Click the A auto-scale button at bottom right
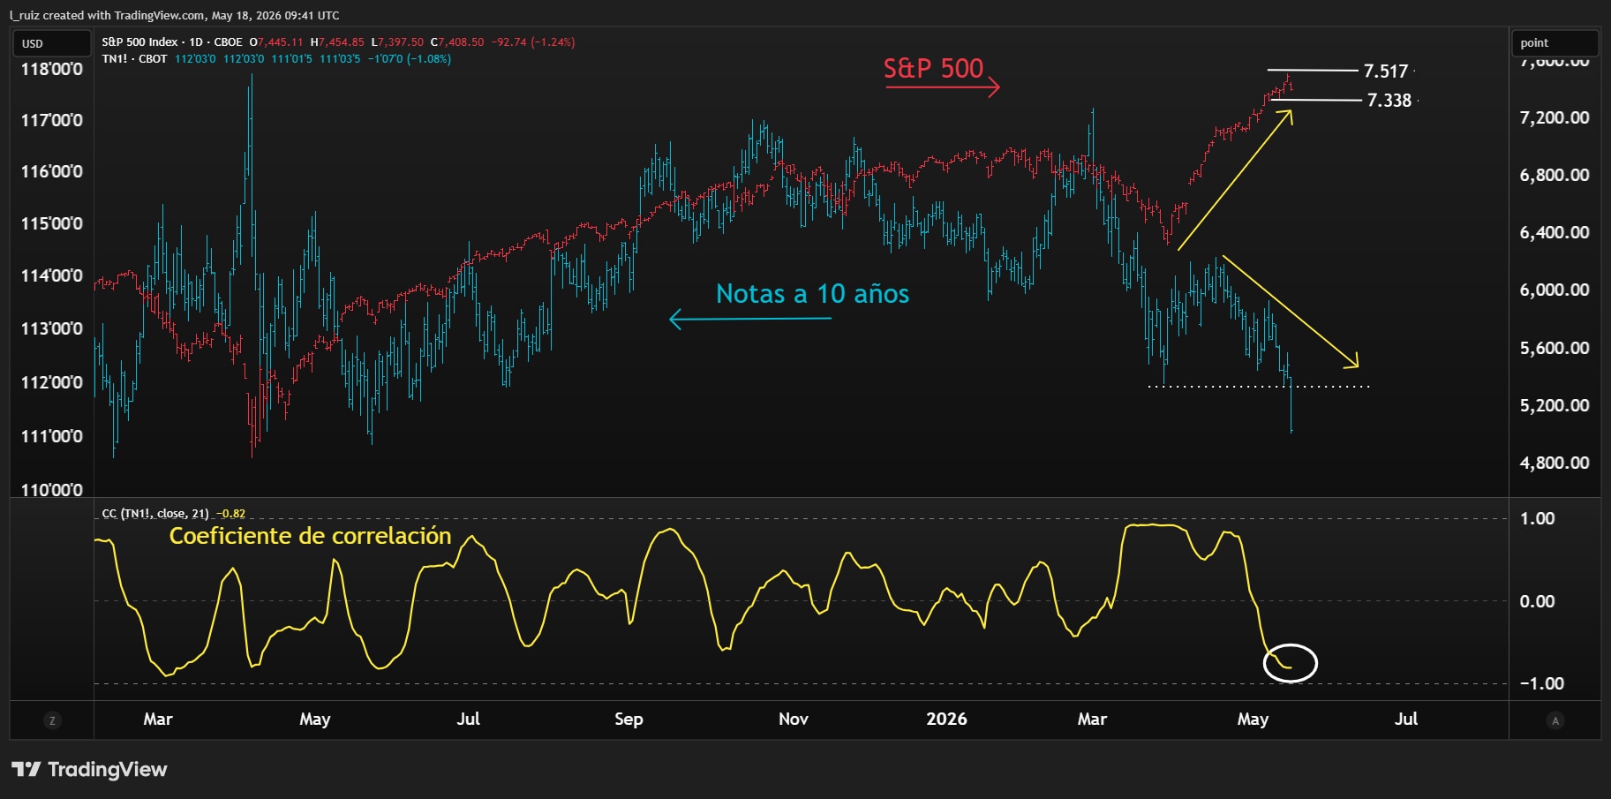 (x=1555, y=720)
